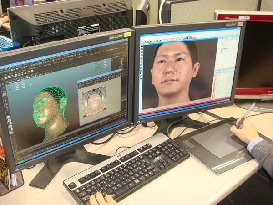Click the green wireframe head model in Maya
273x205 pixels.
tap(49, 108)
